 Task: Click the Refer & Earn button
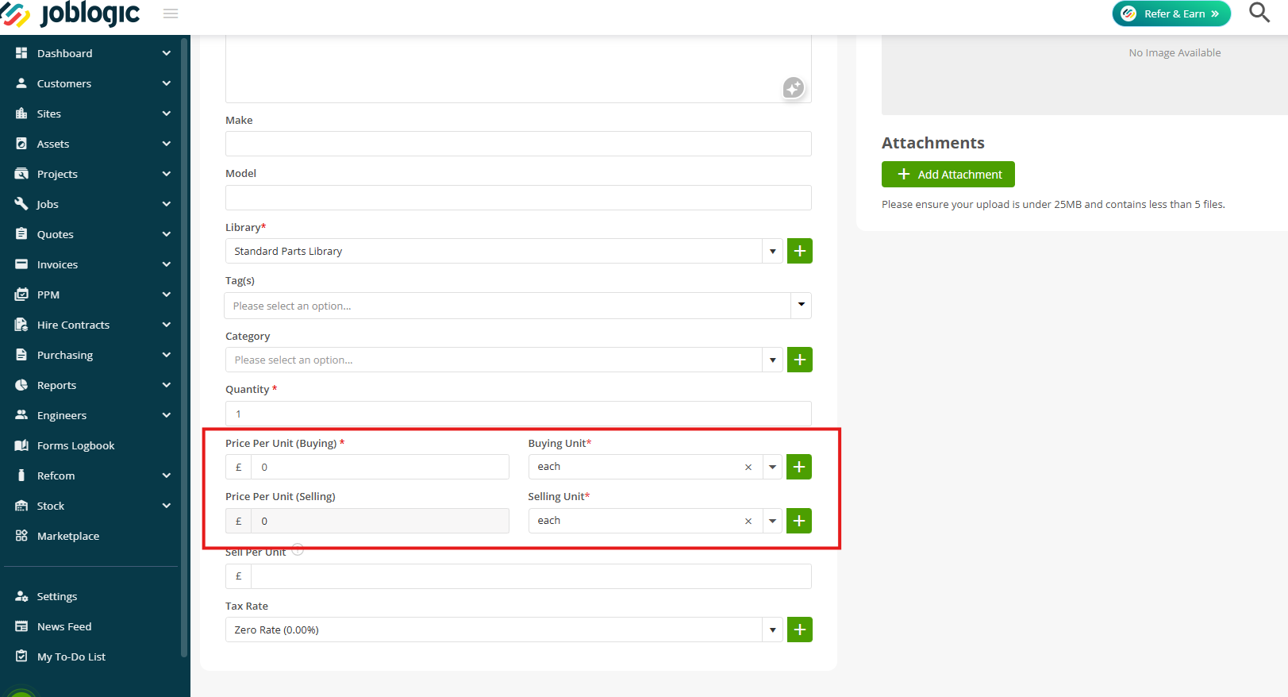[x=1171, y=13]
